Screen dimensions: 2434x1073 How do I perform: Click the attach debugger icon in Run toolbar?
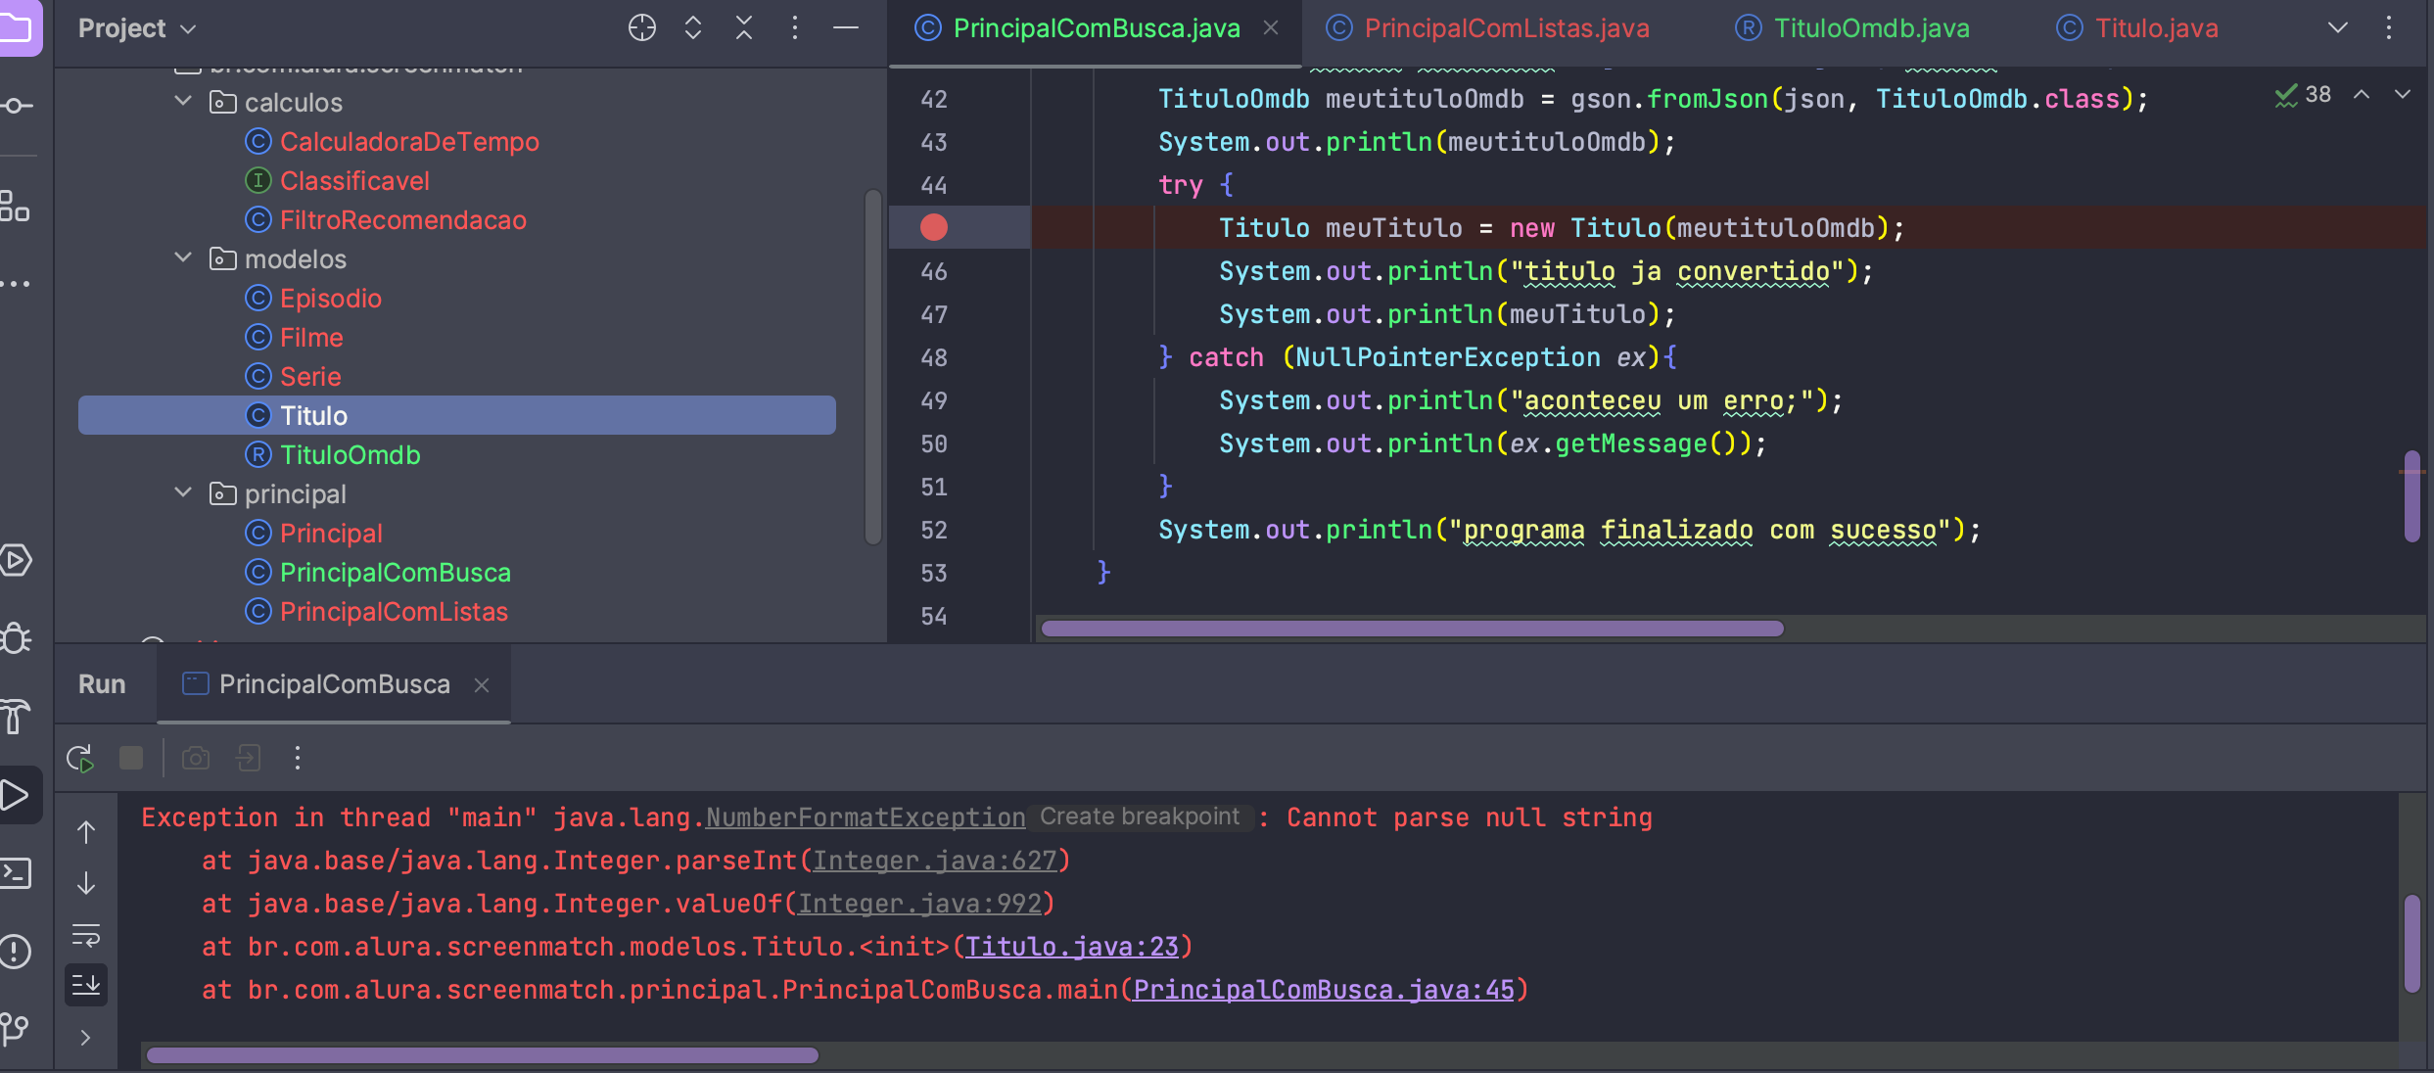pos(249,758)
